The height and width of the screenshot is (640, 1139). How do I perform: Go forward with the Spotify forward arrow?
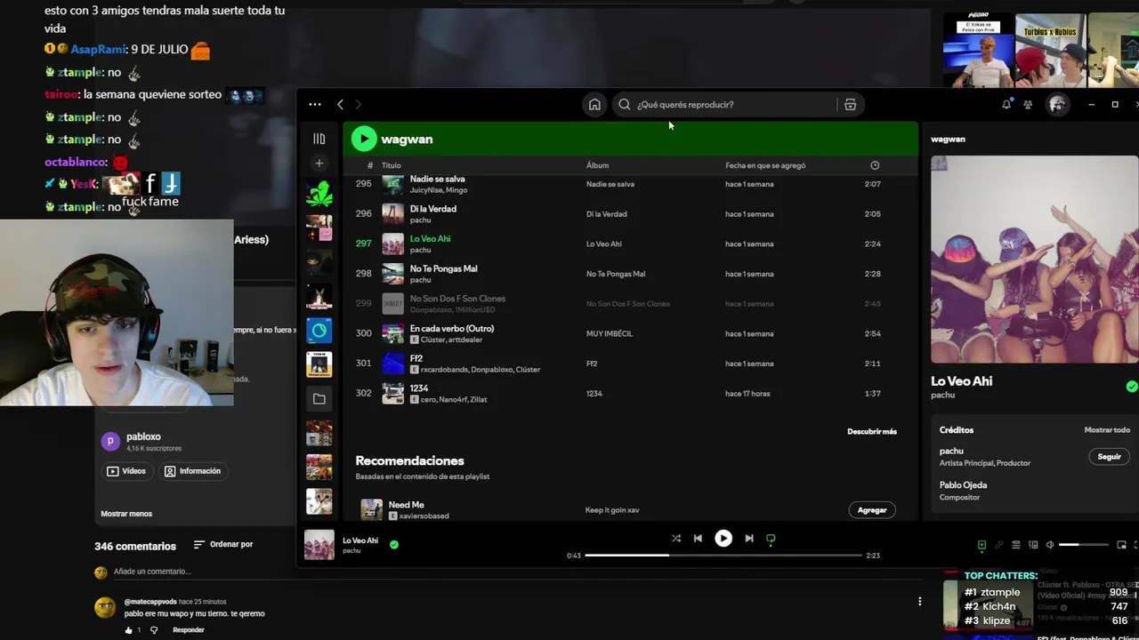coord(358,104)
